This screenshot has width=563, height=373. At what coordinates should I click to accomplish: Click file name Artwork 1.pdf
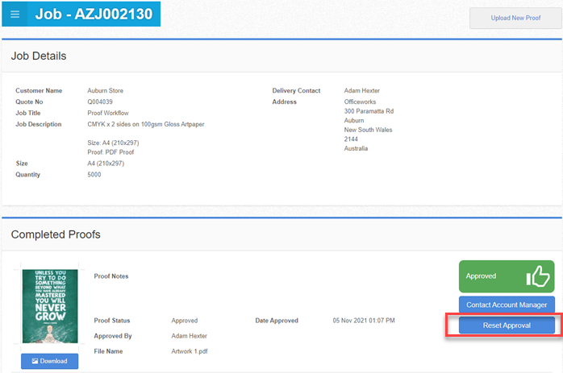(x=190, y=351)
